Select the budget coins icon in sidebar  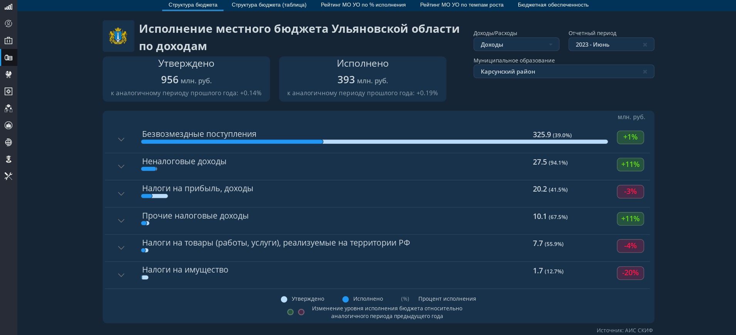[8, 57]
